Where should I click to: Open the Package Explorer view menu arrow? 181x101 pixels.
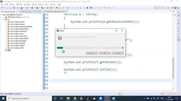pyautogui.click(x=34, y=12)
